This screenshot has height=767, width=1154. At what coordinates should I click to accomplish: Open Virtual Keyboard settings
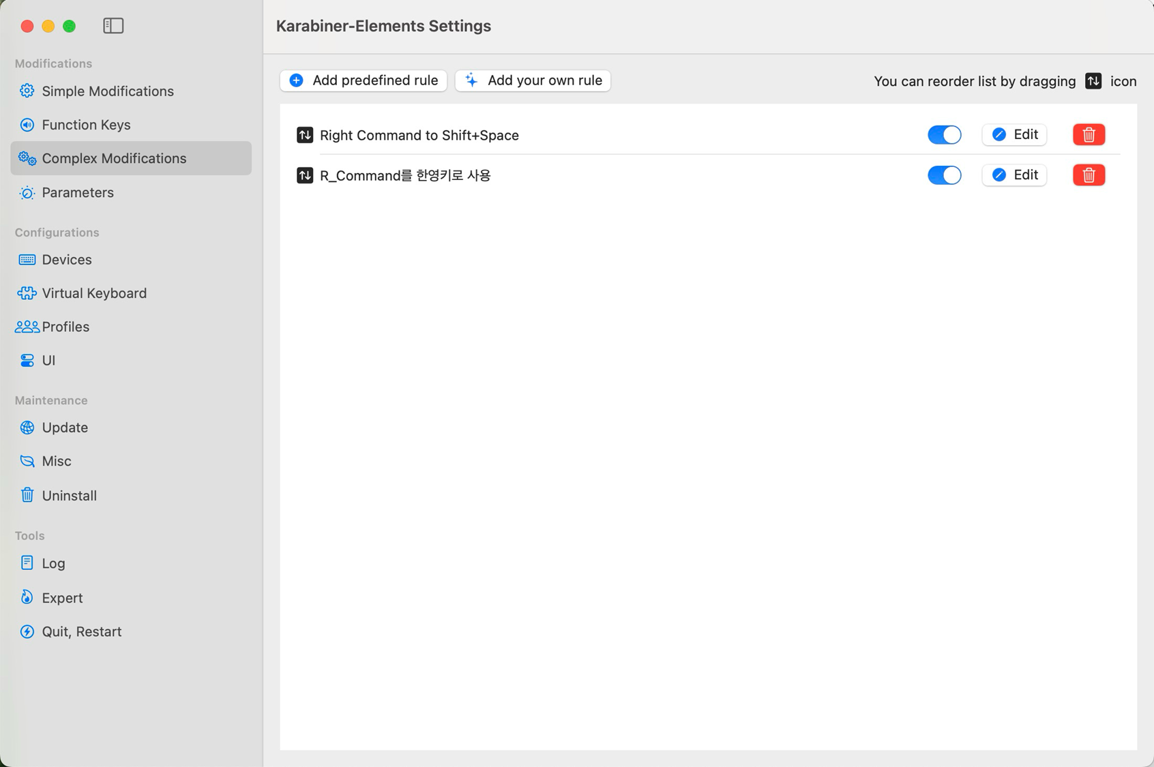131,293
